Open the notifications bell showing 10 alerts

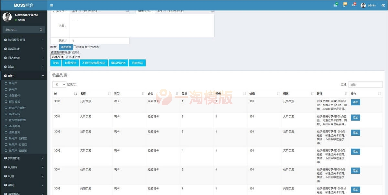[344, 5]
